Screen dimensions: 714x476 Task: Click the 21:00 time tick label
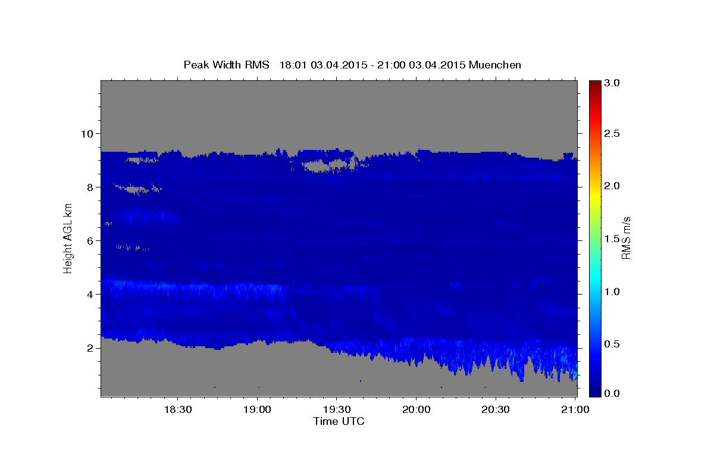(x=575, y=410)
